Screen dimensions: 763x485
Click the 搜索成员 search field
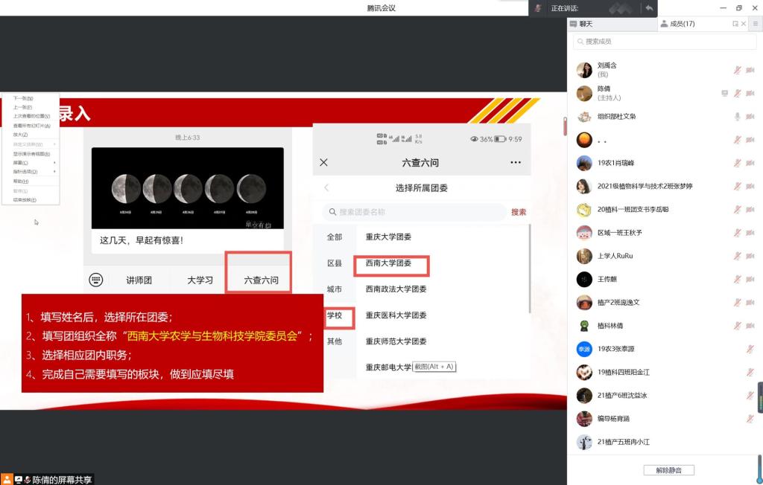[664, 42]
